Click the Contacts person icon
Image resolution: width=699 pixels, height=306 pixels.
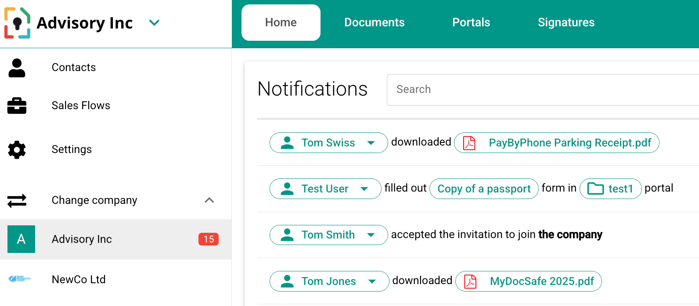pyautogui.click(x=17, y=68)
